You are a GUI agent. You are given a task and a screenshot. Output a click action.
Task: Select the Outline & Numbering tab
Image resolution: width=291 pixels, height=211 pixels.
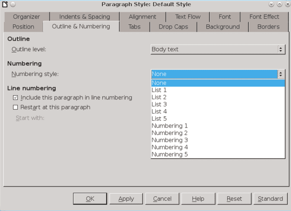[81, 27]
